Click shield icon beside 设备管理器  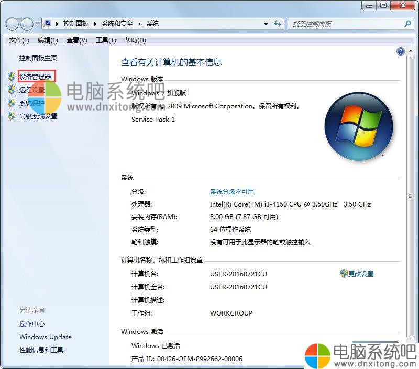(x=12, y=77)
